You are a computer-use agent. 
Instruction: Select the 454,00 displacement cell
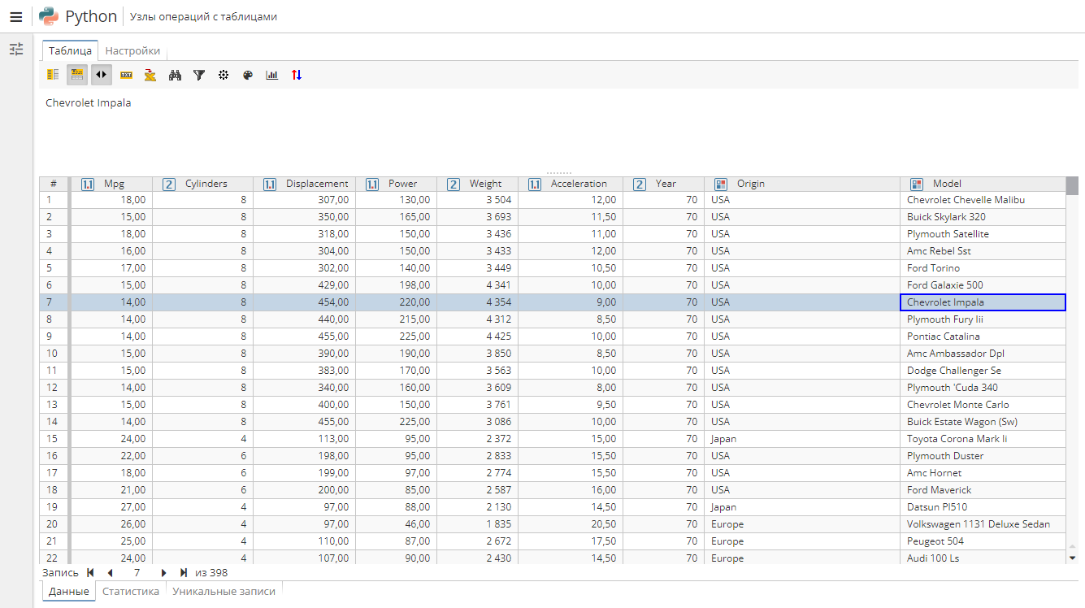(304, 302)
